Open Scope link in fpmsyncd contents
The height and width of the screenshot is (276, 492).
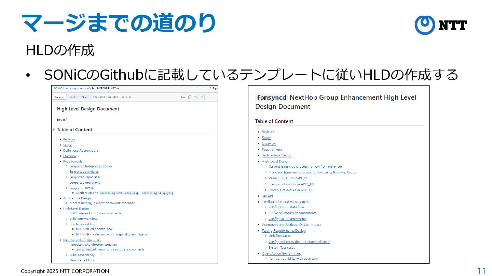click(266, 138)
